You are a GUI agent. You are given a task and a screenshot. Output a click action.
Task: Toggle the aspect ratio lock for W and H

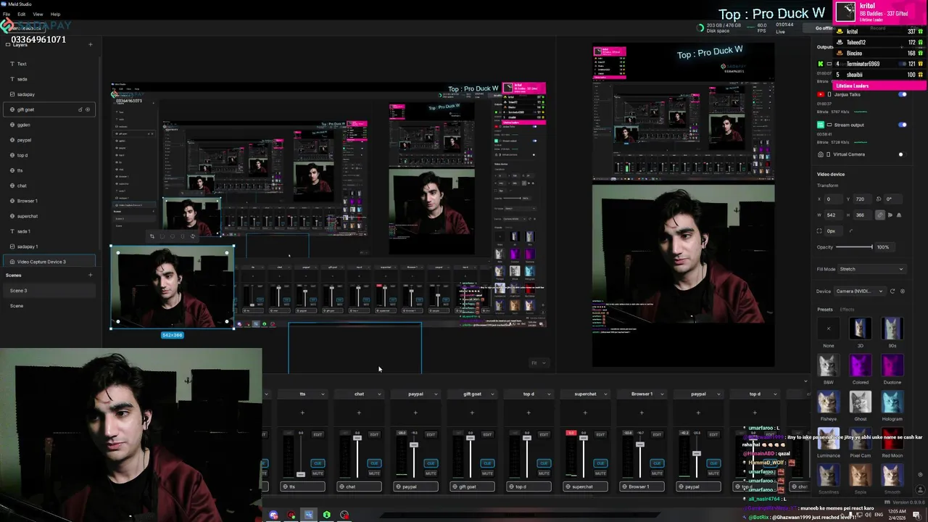coord(880,215)
